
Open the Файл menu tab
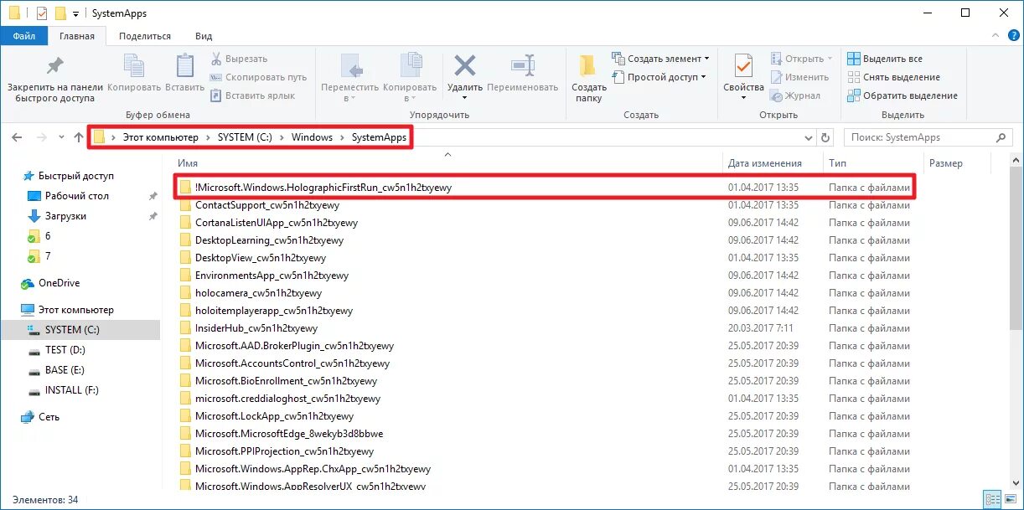[x=23, y=36]
